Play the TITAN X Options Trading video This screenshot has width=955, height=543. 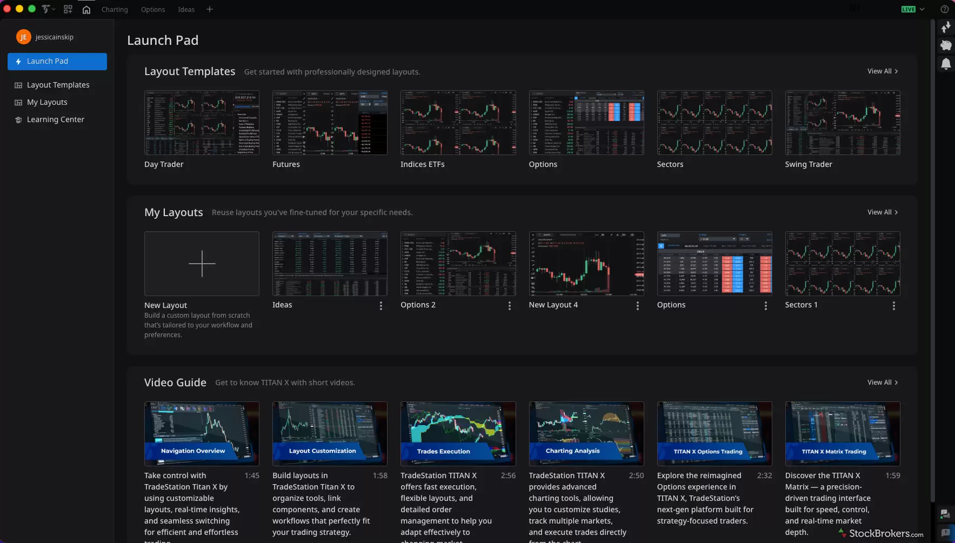[714, 433]
